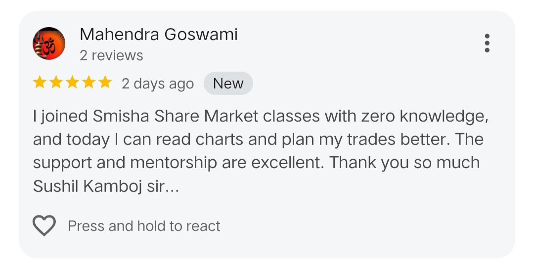Click the "2 days ago" timestamp
The width and height of the screenshot is (534, 269).
tap(158, 84)
